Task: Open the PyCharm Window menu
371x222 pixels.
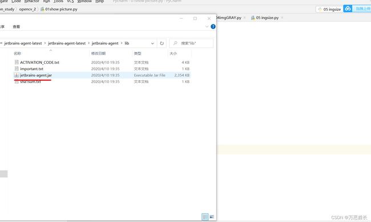Action: click(84, 1)
